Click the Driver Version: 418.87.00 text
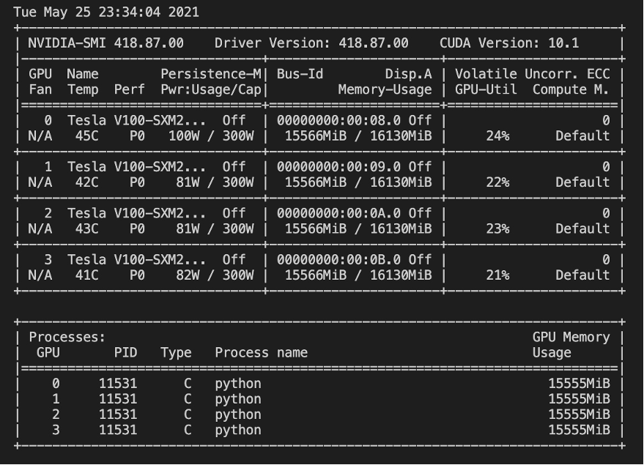Image resolution: width=644 pixels, height=465 pixels. tap(311, 43)
